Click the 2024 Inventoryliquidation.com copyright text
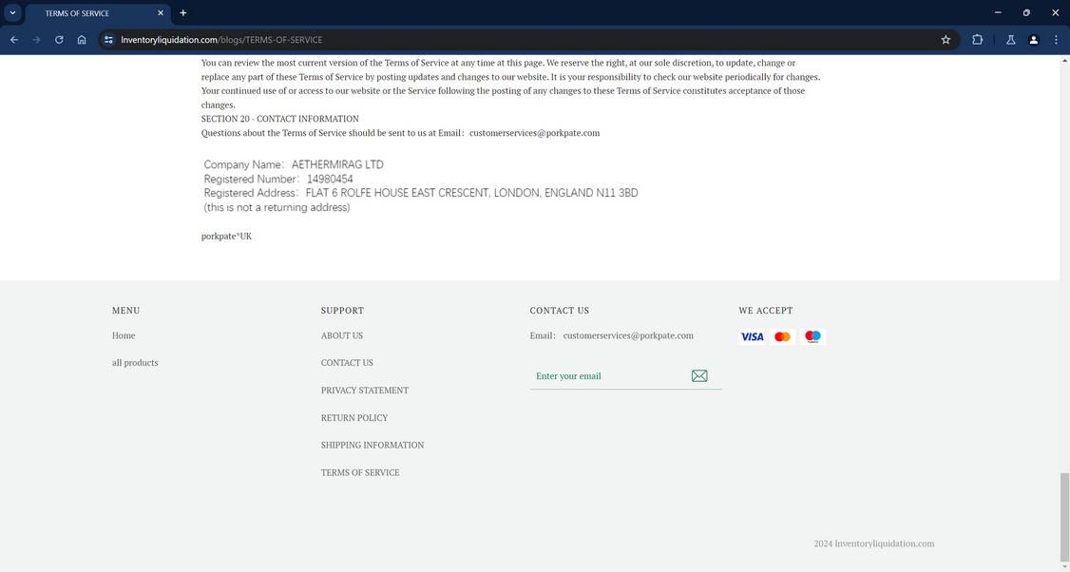The width and height of the screenshot is (1070, 572). coord(873,543)
